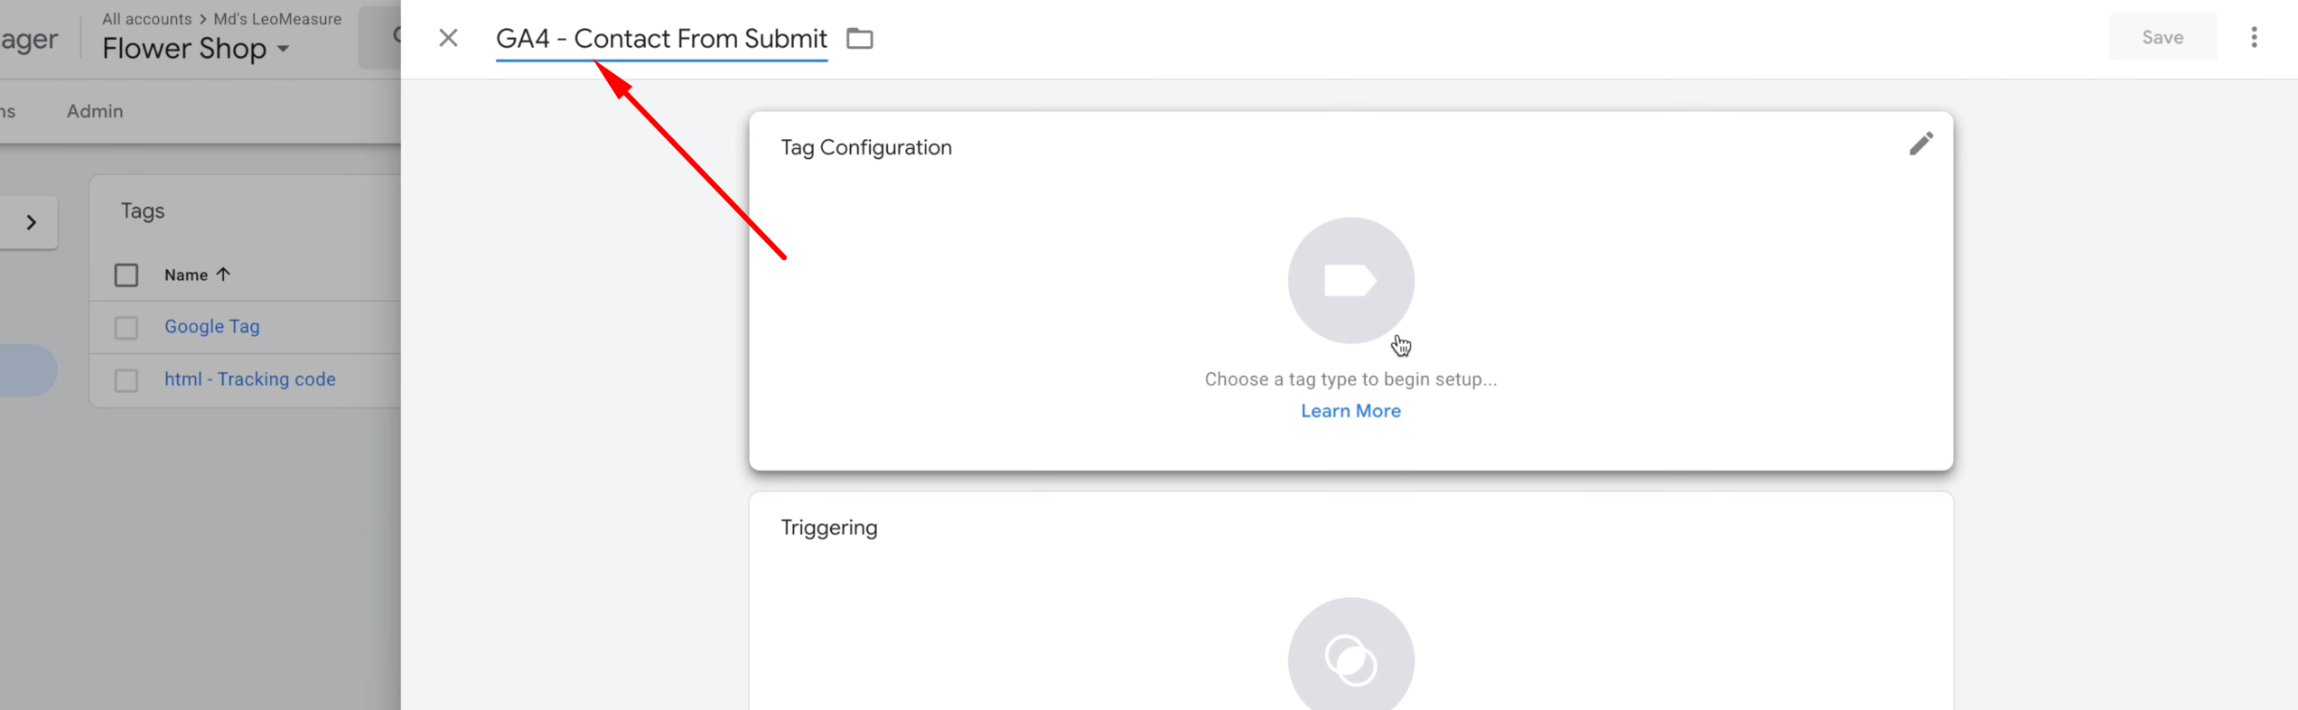Expand the collapsed left sidebar chevron
The image size is (2298, 710).
(32, 222)
